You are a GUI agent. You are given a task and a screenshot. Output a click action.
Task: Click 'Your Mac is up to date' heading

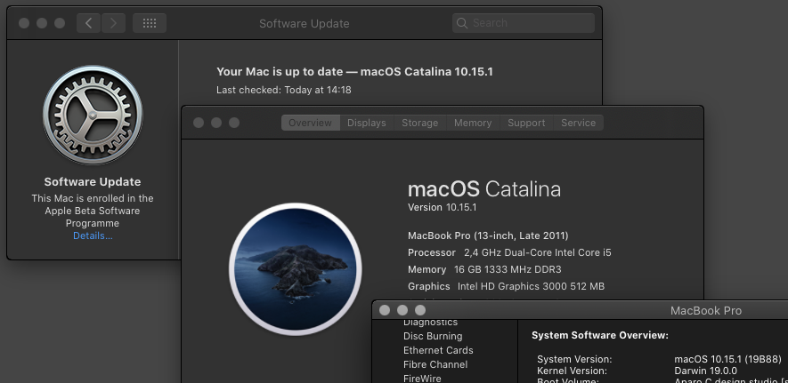pyautogui.click(x=354, y=72)
